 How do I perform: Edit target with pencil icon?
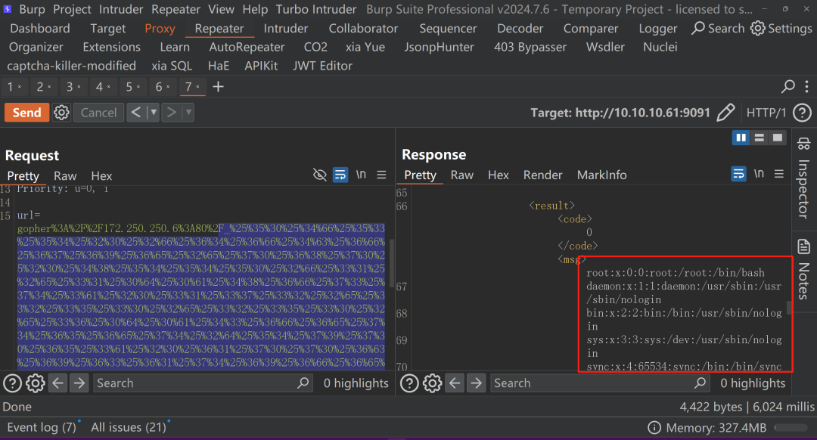click(725, 113)
